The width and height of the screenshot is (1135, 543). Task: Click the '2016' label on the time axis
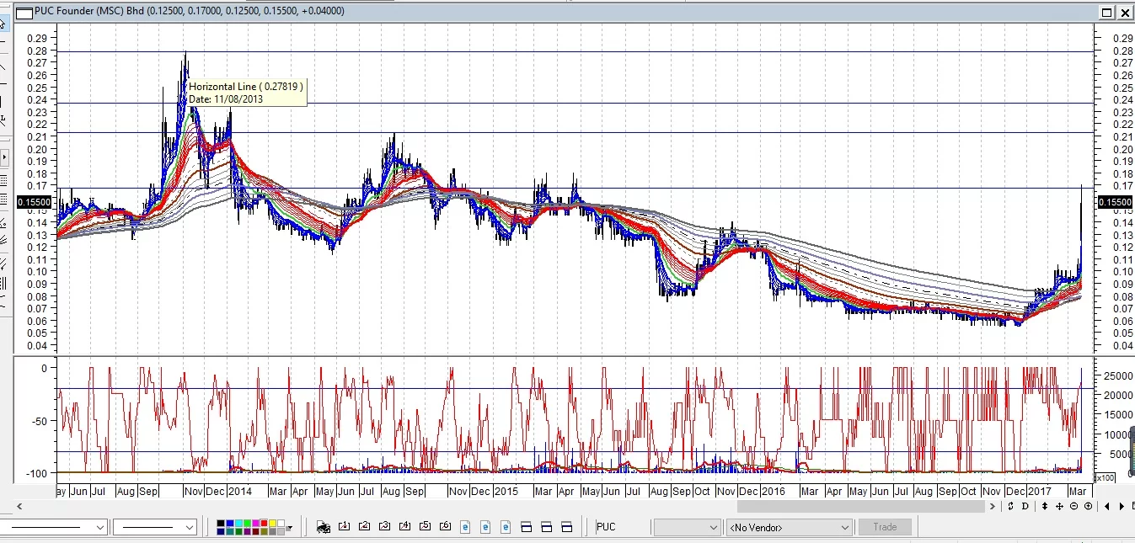tap(774, 491)
